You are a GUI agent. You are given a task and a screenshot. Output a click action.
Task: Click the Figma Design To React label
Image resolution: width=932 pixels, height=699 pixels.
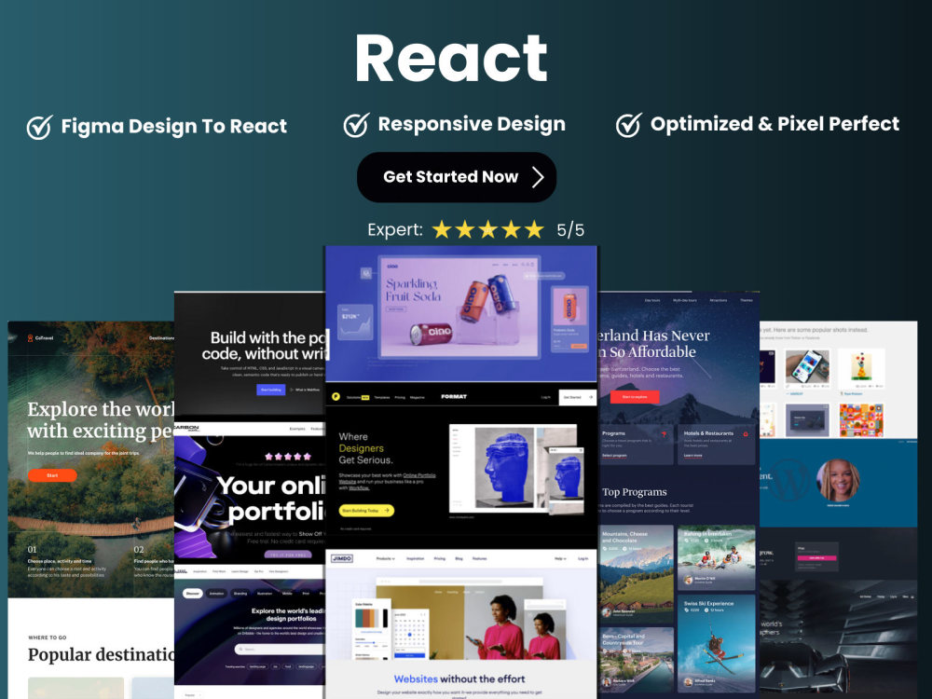tap(174, 126)
